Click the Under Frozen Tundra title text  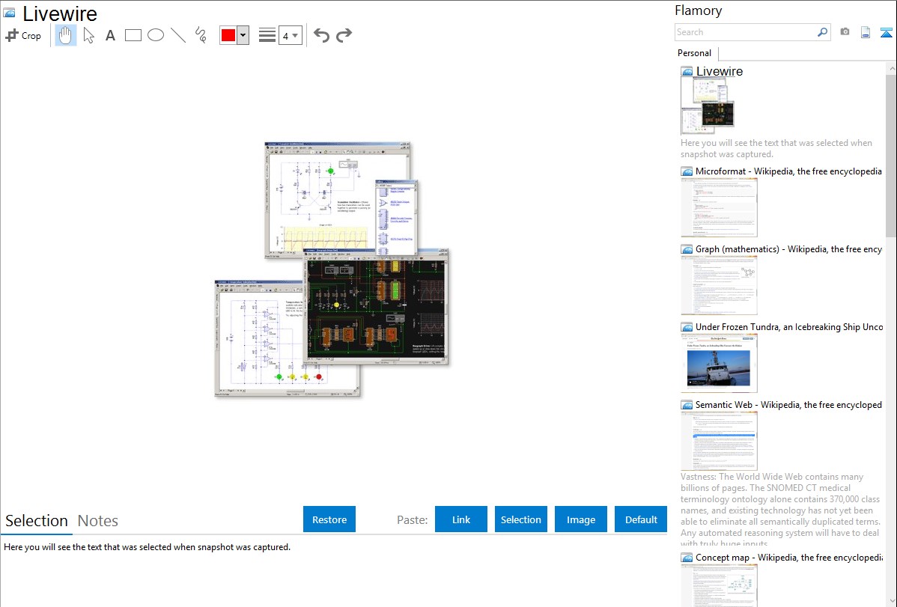789,326
